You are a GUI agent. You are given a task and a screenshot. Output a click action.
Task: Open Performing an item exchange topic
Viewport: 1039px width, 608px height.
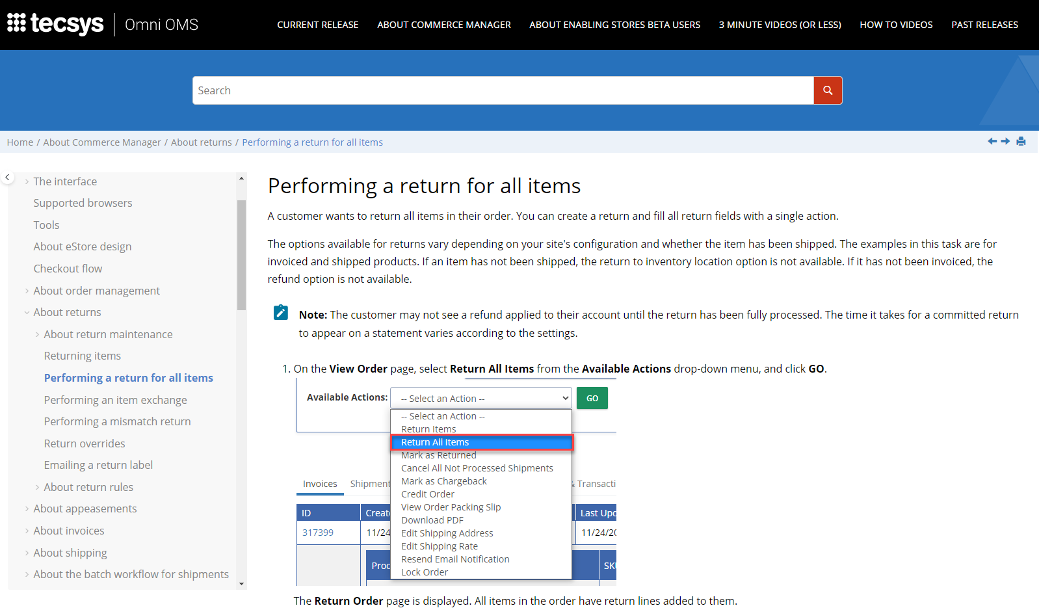click(x=116, y=400)
